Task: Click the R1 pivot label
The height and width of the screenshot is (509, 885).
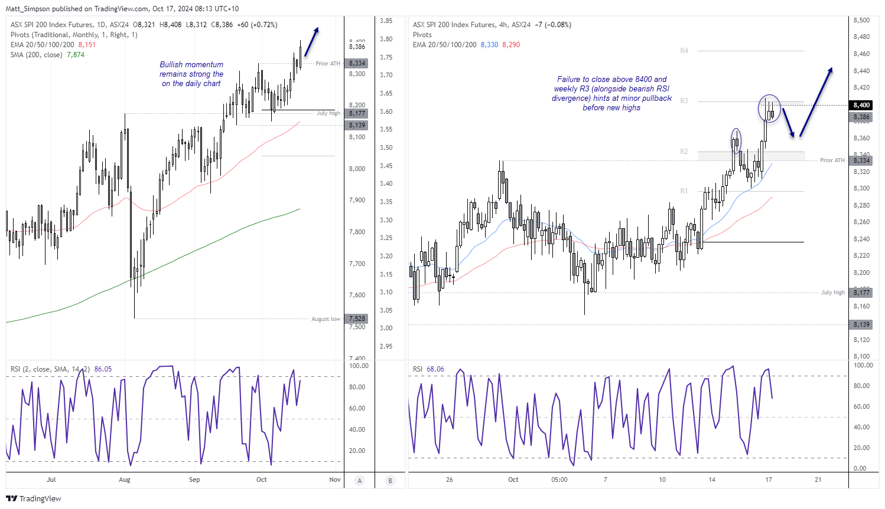Action: click(684, 191)
